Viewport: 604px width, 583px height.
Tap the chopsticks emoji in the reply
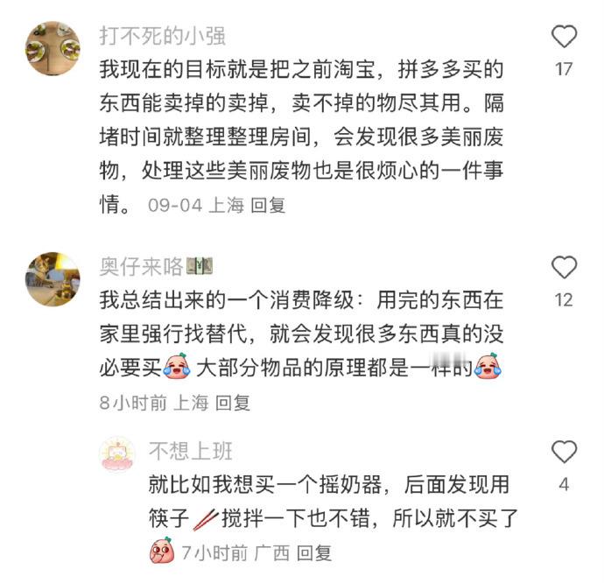click(x=206, y=519)
